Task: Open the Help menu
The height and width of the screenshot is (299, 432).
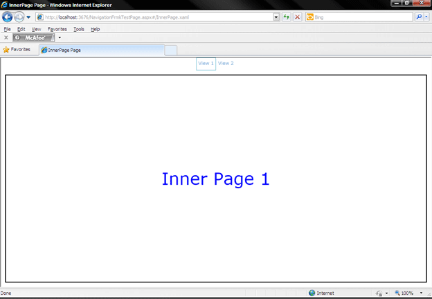Action: (x=95, y=29)
